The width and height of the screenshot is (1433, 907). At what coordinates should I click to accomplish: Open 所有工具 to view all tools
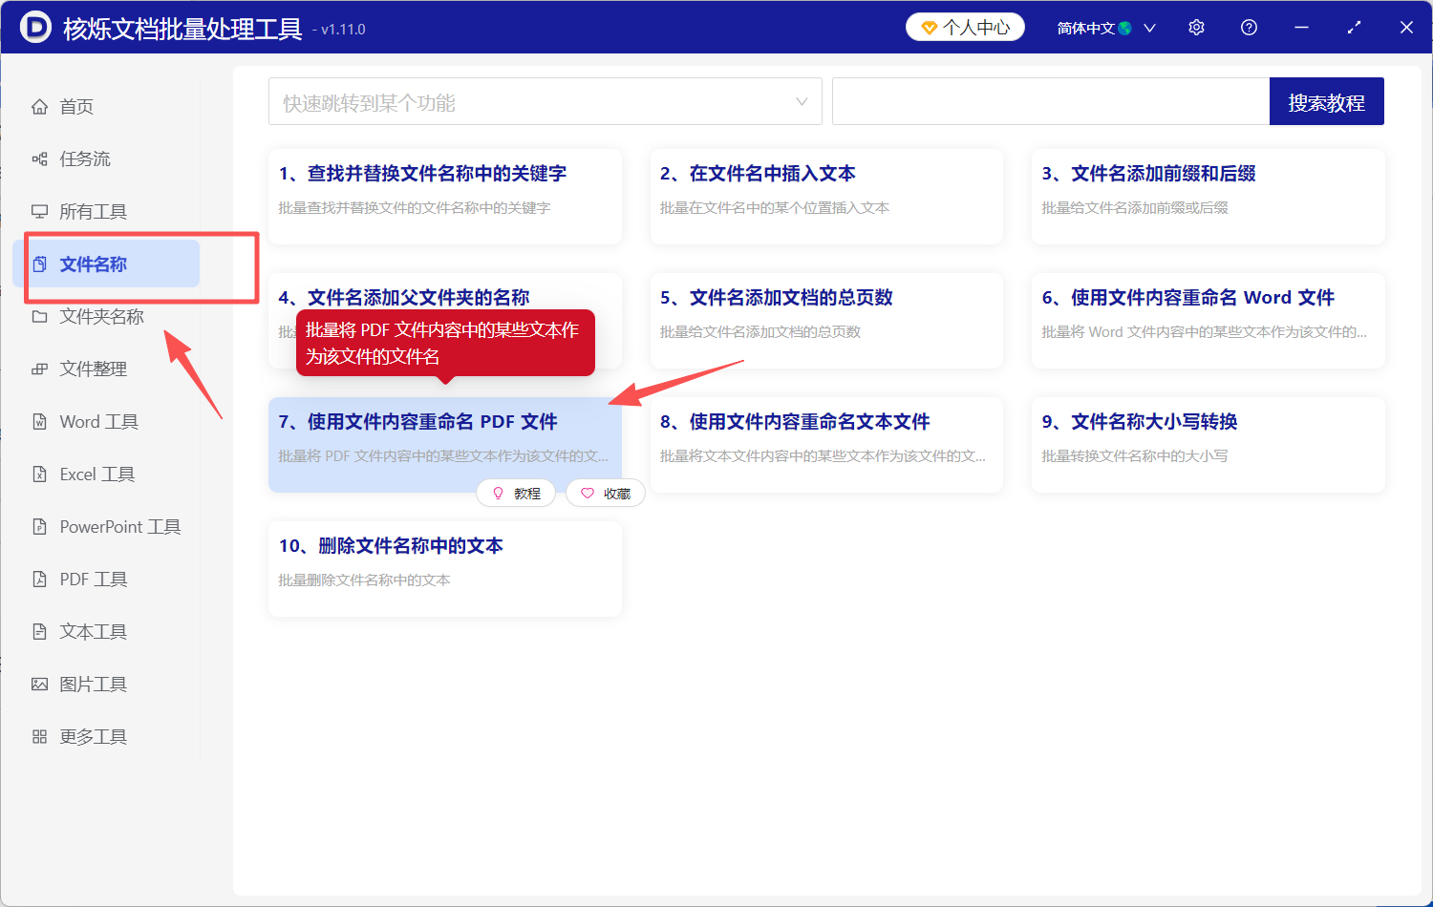tap(86, 211)
